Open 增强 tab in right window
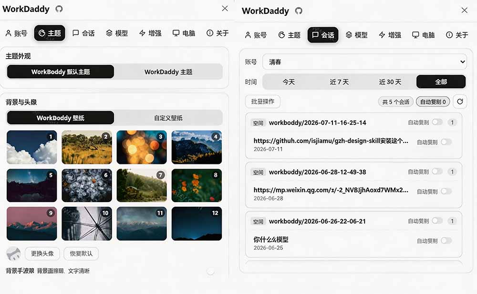 [x=390, y=35]
